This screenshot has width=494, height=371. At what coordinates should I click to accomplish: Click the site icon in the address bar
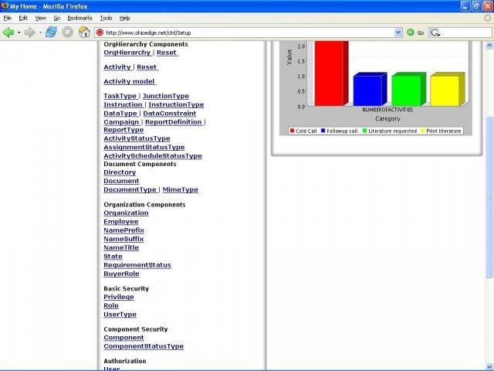point(100,32)
